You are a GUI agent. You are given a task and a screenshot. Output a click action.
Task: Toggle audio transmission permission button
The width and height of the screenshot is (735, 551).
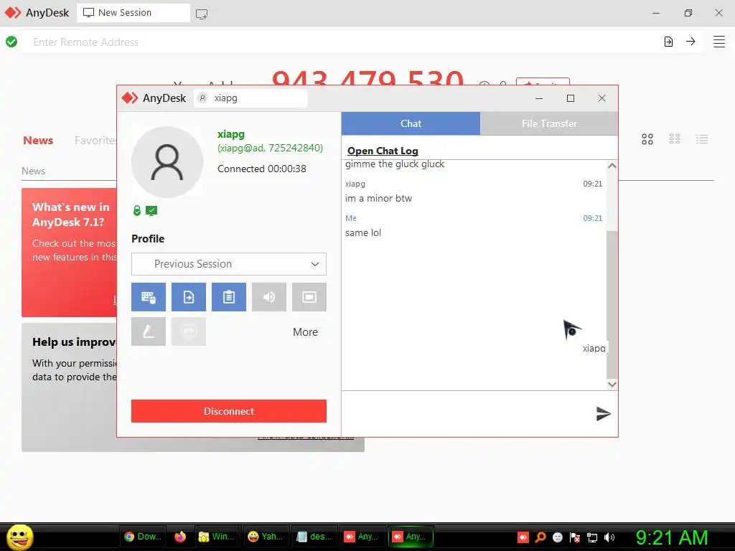pyautogui.click(x=269, y=297)
